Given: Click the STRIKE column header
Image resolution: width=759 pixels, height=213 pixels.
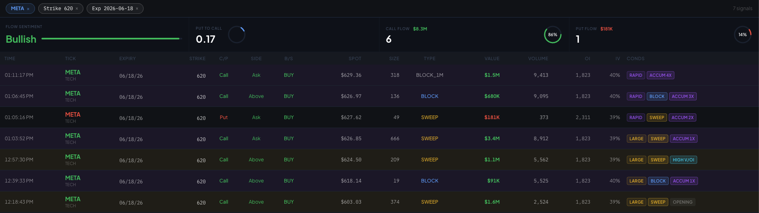Looking at the screenshot, I should 197,59.
